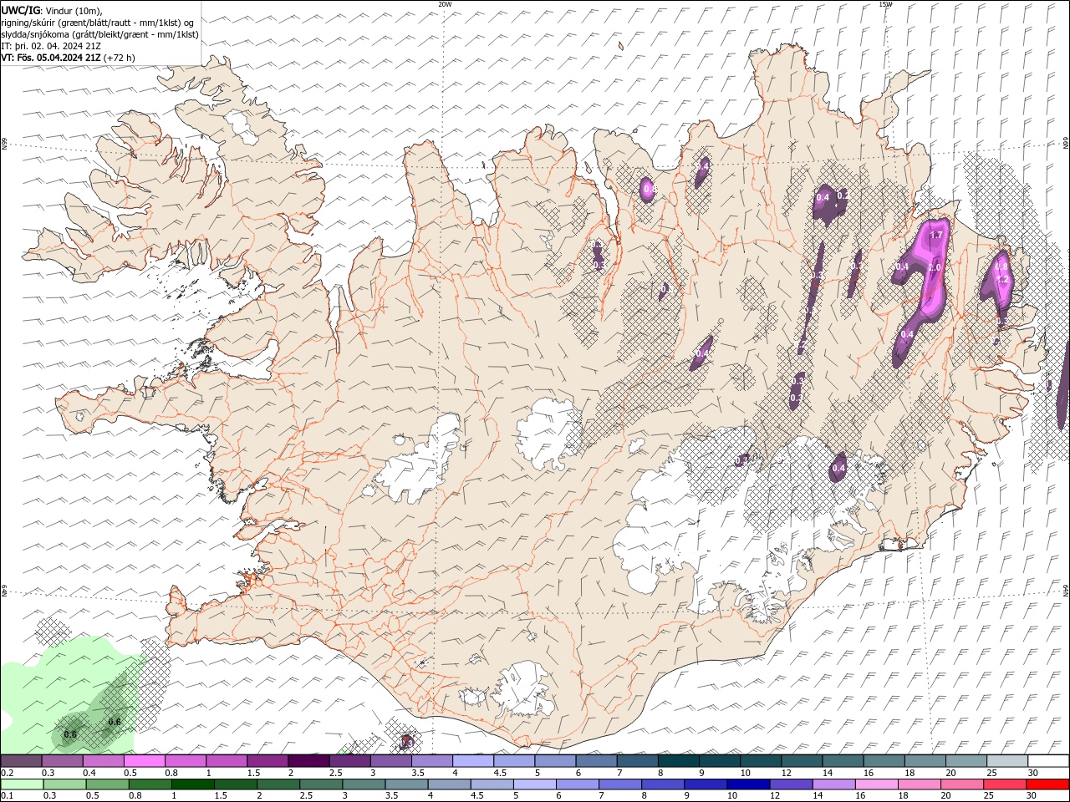This screenshot has width=1070, height=802.
Task: Click the '3.5' label in lower legend row
Action: [390, 796]
